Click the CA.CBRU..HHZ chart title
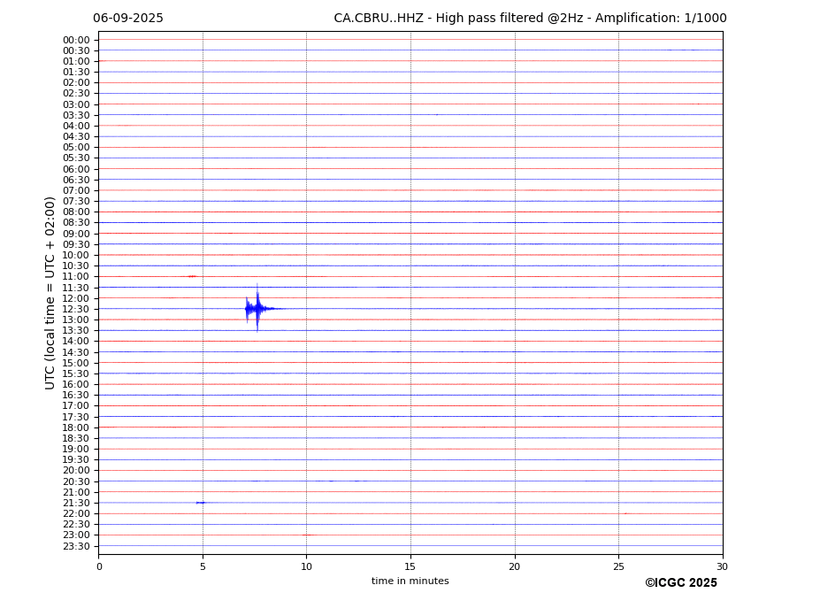 pos(530,19)
